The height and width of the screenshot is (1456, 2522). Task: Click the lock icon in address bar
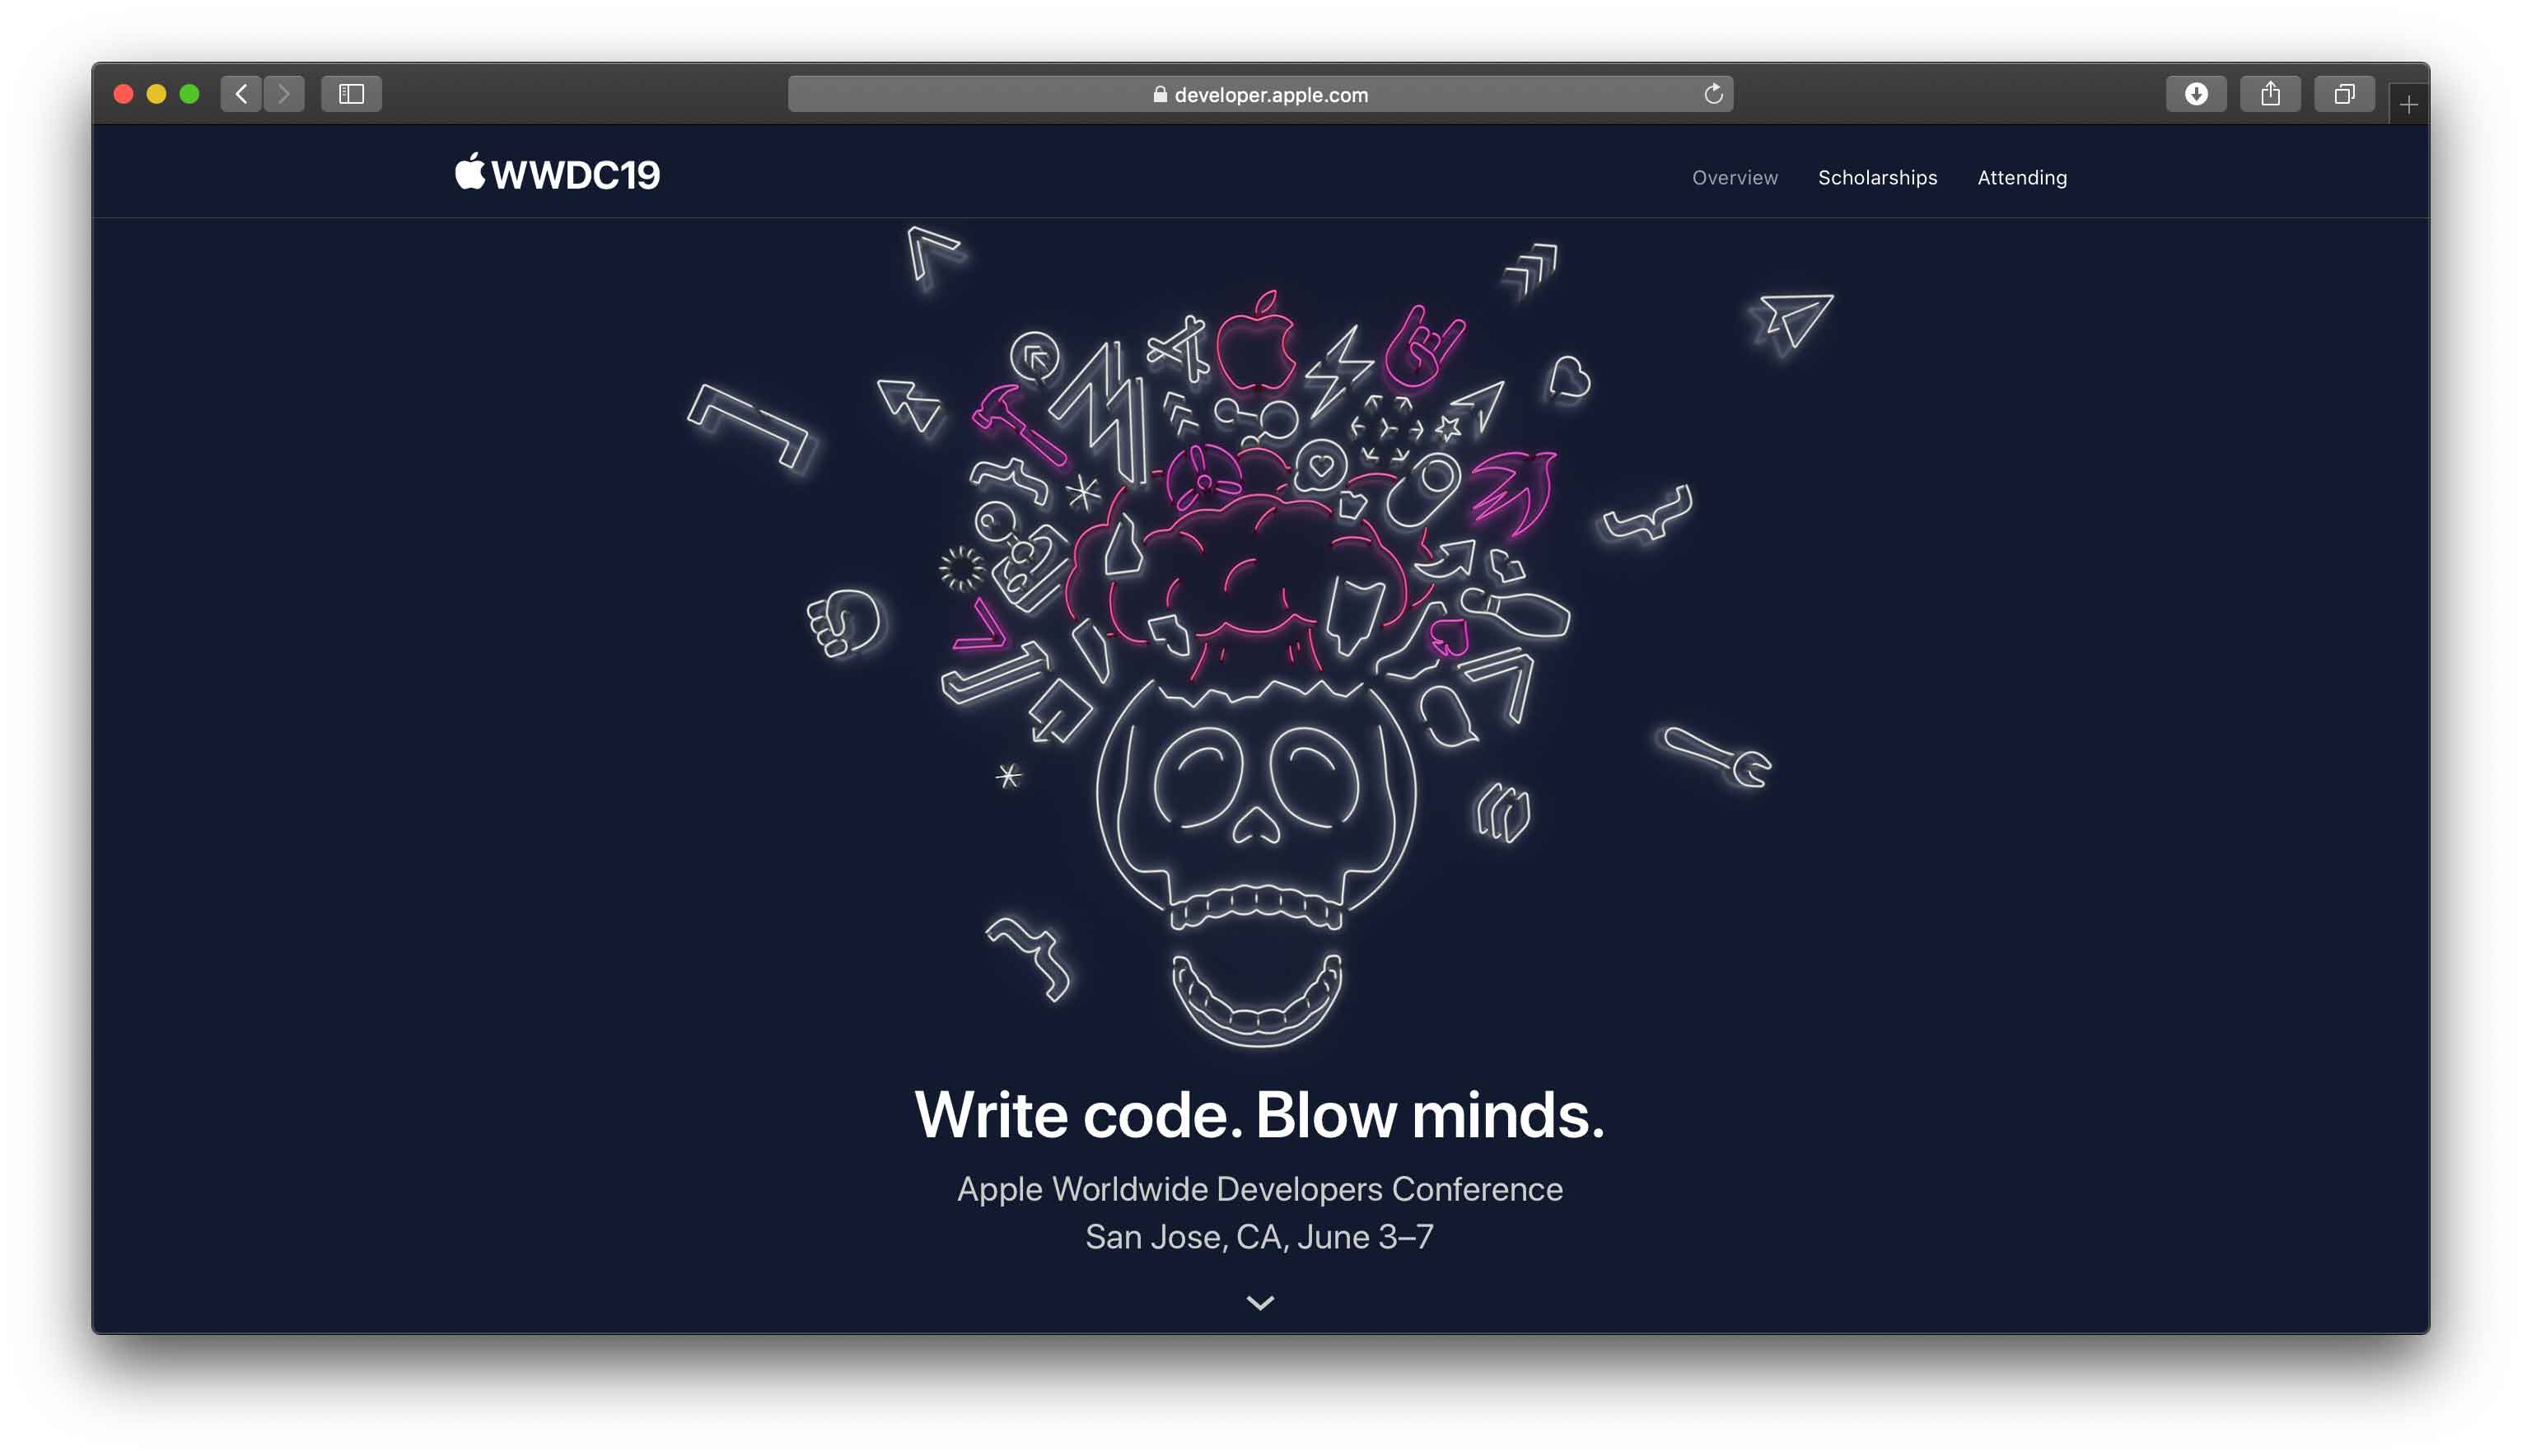[1160, 94]
